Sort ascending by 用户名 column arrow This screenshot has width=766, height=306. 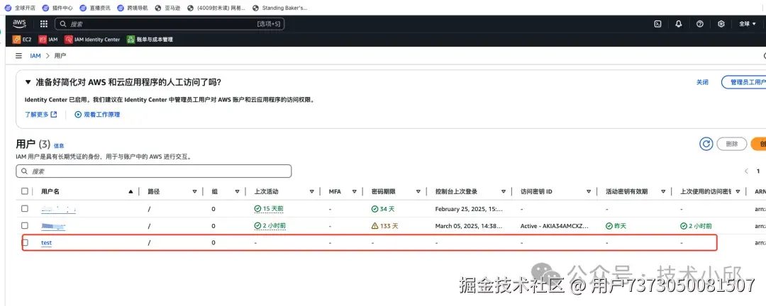coord(131,192)
